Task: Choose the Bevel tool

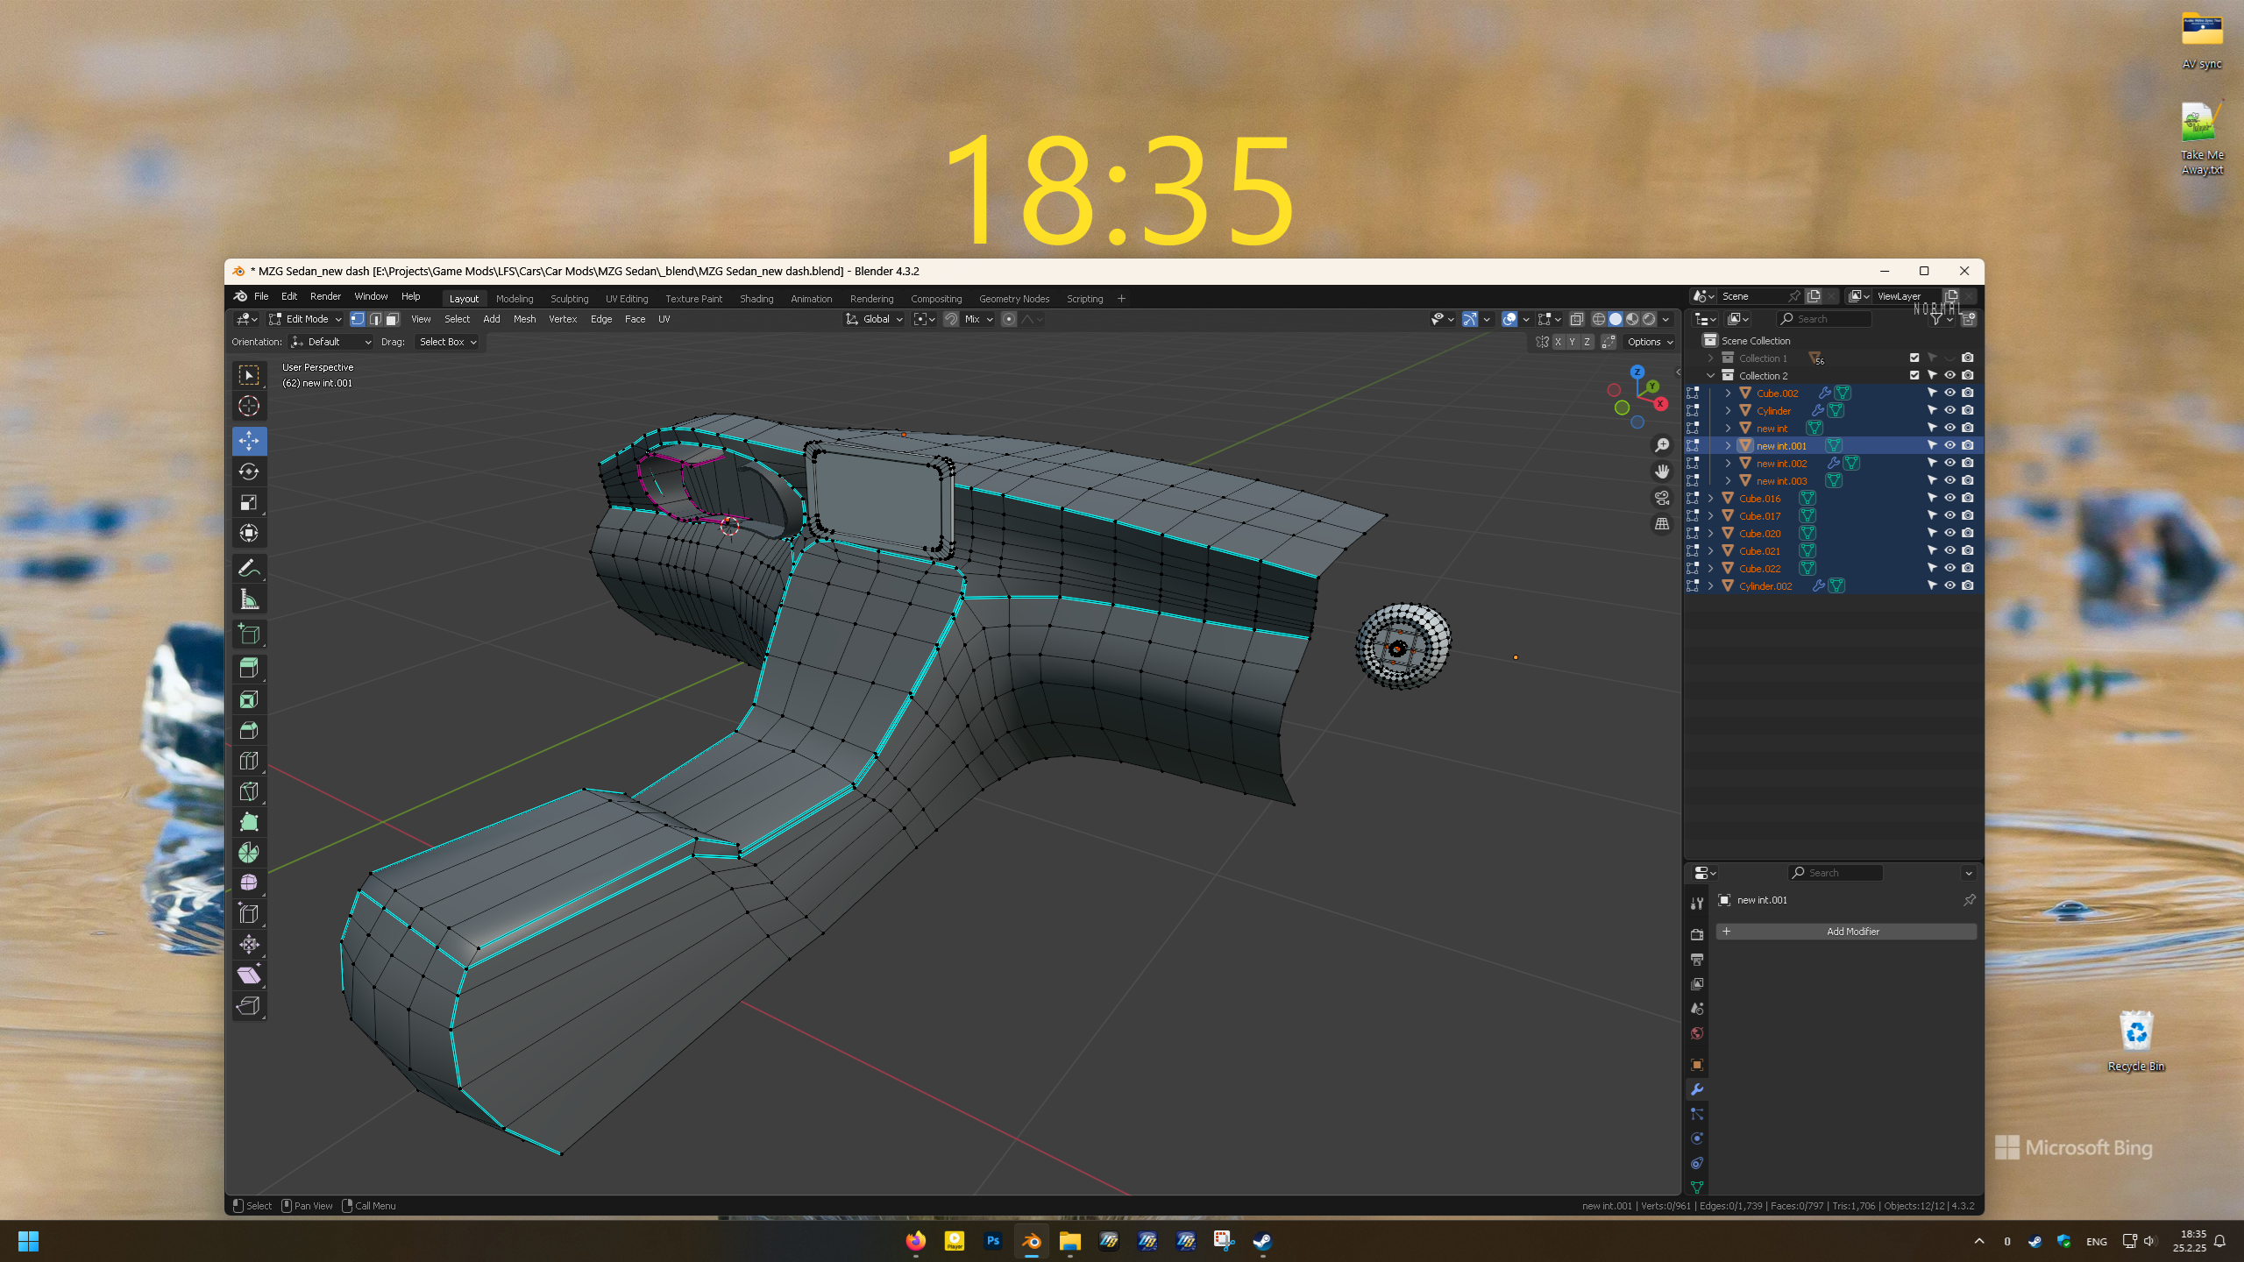Action: coord(249,730)
